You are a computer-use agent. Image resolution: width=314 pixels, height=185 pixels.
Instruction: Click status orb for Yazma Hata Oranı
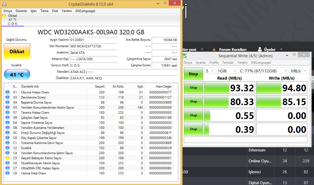7,173
